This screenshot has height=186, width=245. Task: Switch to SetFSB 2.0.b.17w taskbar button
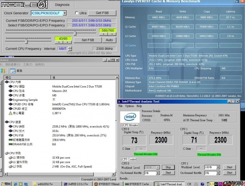click(x=77, y=184)
